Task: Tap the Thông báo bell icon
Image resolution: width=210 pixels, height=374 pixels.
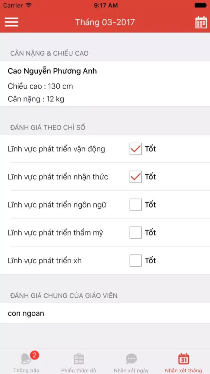Action: coord(26,359)
